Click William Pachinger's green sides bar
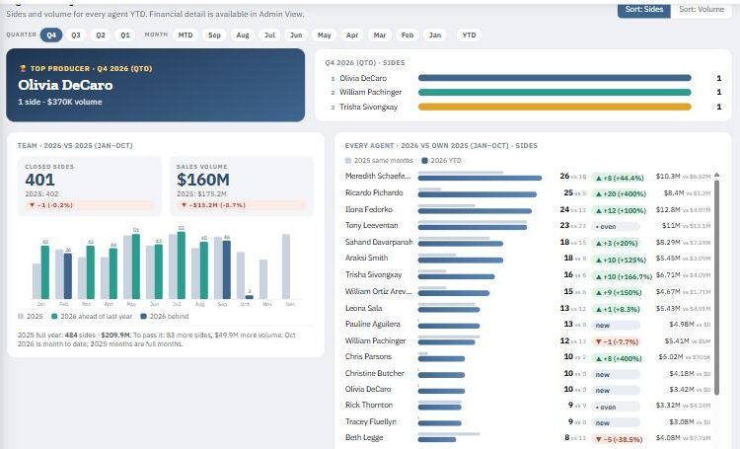Screen dimensions: 740x449 555,92
